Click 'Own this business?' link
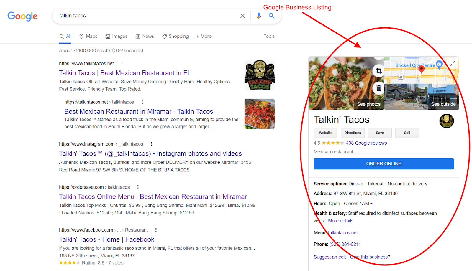 (370, 257)
